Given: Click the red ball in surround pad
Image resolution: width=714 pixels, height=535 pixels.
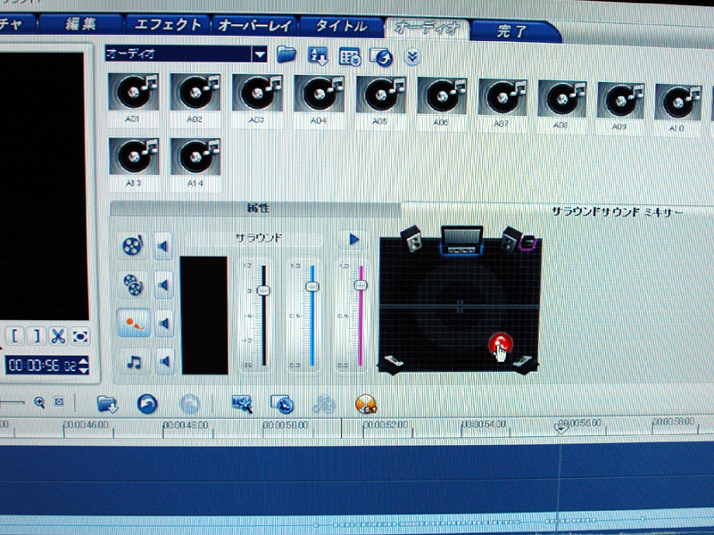Looking at the screenshot, I should tap(500, 343).
